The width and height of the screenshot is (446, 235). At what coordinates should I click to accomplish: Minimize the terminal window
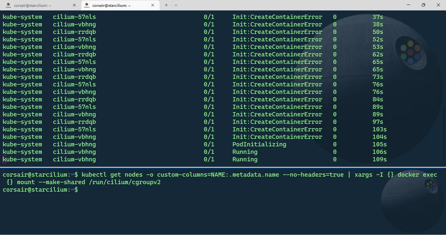pyautogui.click(x=408, y=5)
